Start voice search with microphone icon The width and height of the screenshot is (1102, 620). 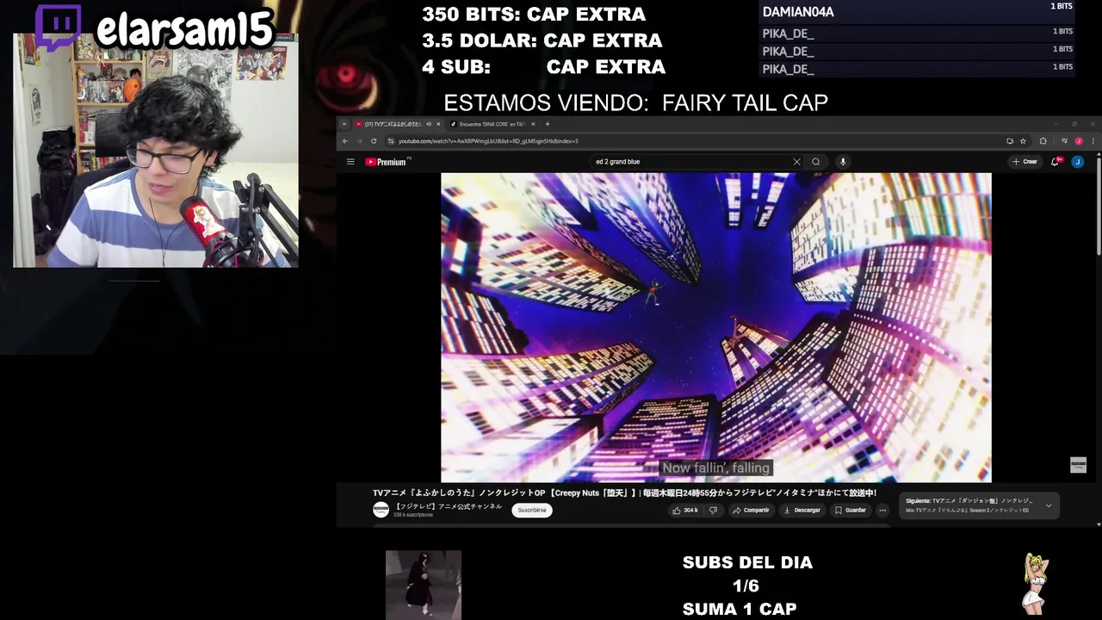click(843, 162)
